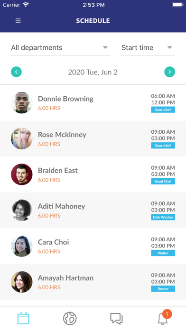Open the hamburger menu
This screenshot has height=330, width=186.
(18, 21)
